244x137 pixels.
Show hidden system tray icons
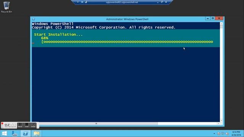pyautogui.click(x=214, y=134)
